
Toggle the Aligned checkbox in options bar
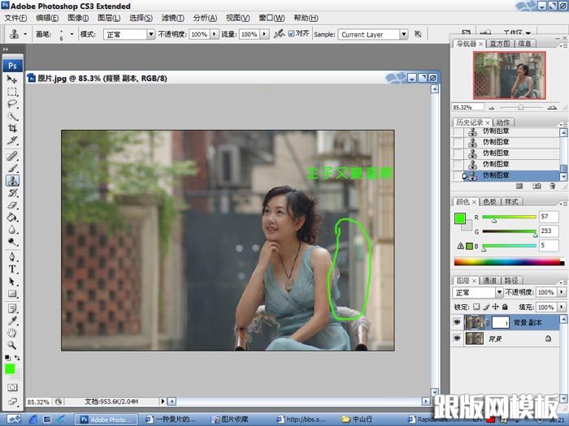tap(292, 34)
